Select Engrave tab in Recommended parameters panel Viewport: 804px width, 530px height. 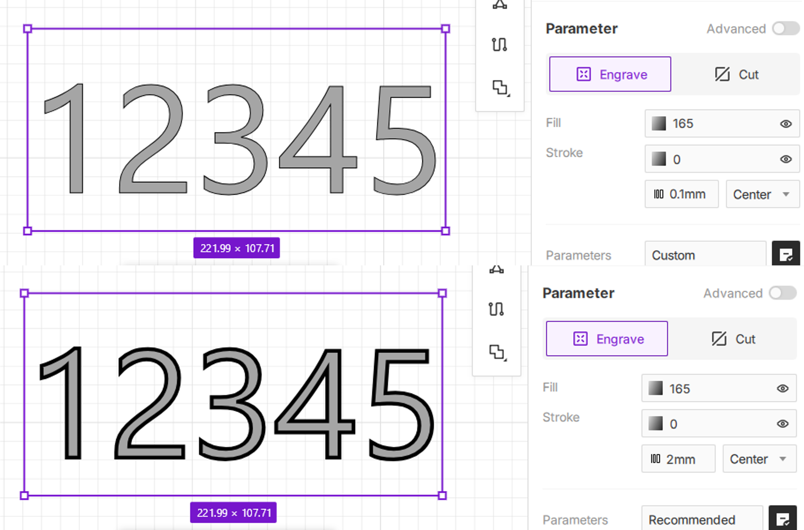[607, 339]
